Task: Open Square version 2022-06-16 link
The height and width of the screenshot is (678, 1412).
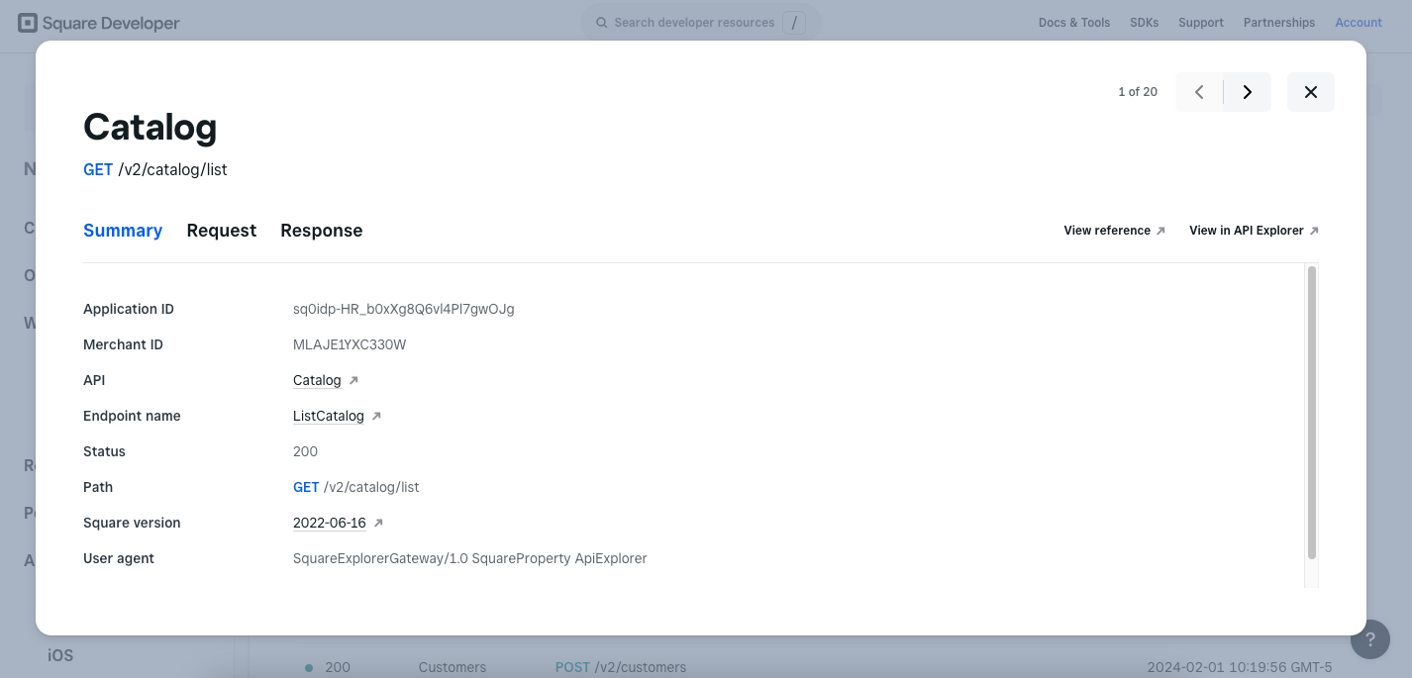Action: click(330, 523)
